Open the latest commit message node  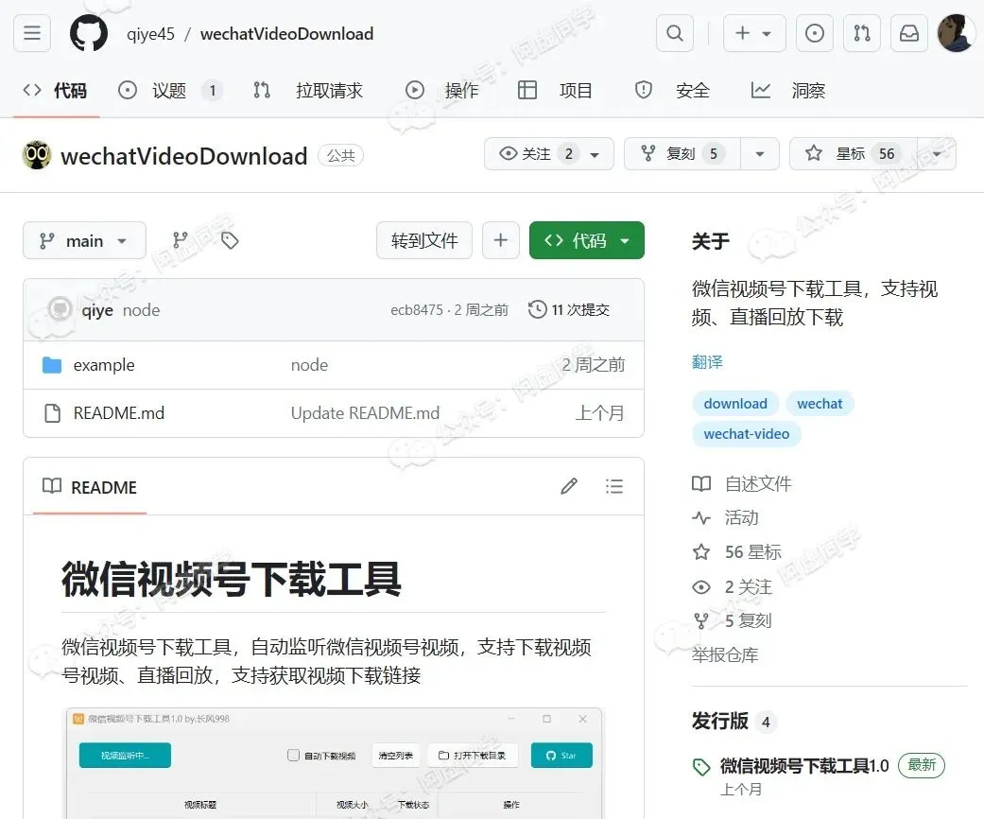[141, 310]
